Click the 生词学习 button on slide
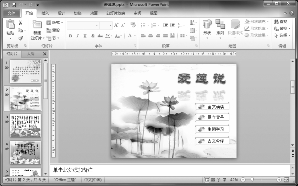Screen dimensions: 298x186 click(x=212, y=129)
